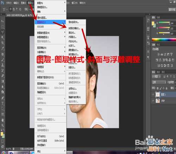Open the collapsed History panel icon
176x154 pixels.
[x=148, y=20]
